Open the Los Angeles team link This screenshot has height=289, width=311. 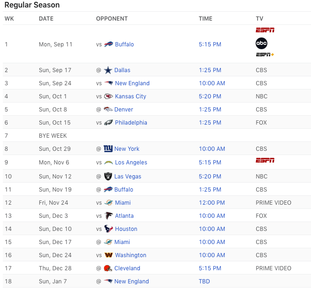point(131,163)
